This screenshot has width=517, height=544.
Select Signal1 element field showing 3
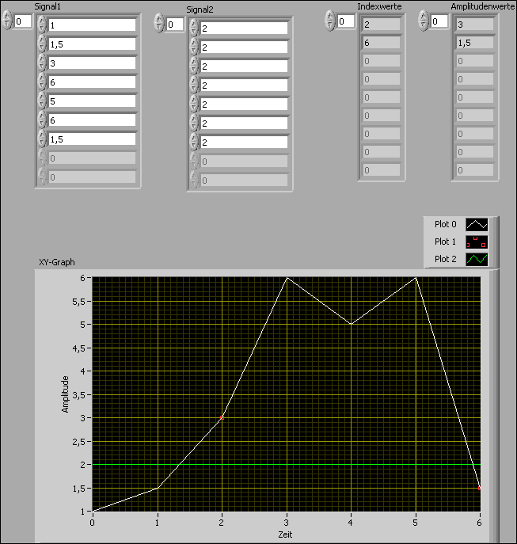[x=92, y=63]
